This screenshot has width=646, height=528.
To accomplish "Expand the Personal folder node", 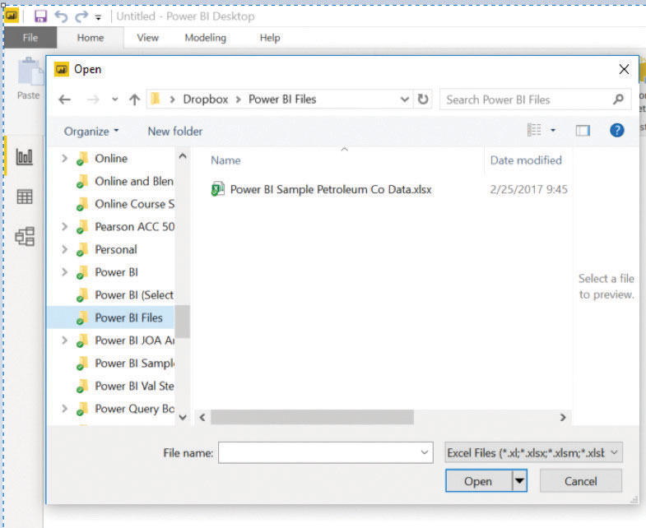I will [64, 249].
